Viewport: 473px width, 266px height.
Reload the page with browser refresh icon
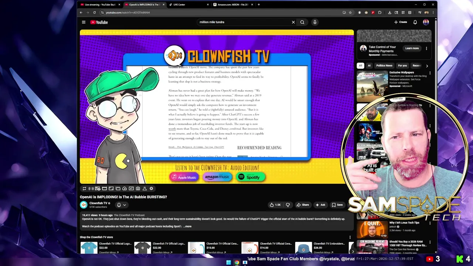[94, 13]
